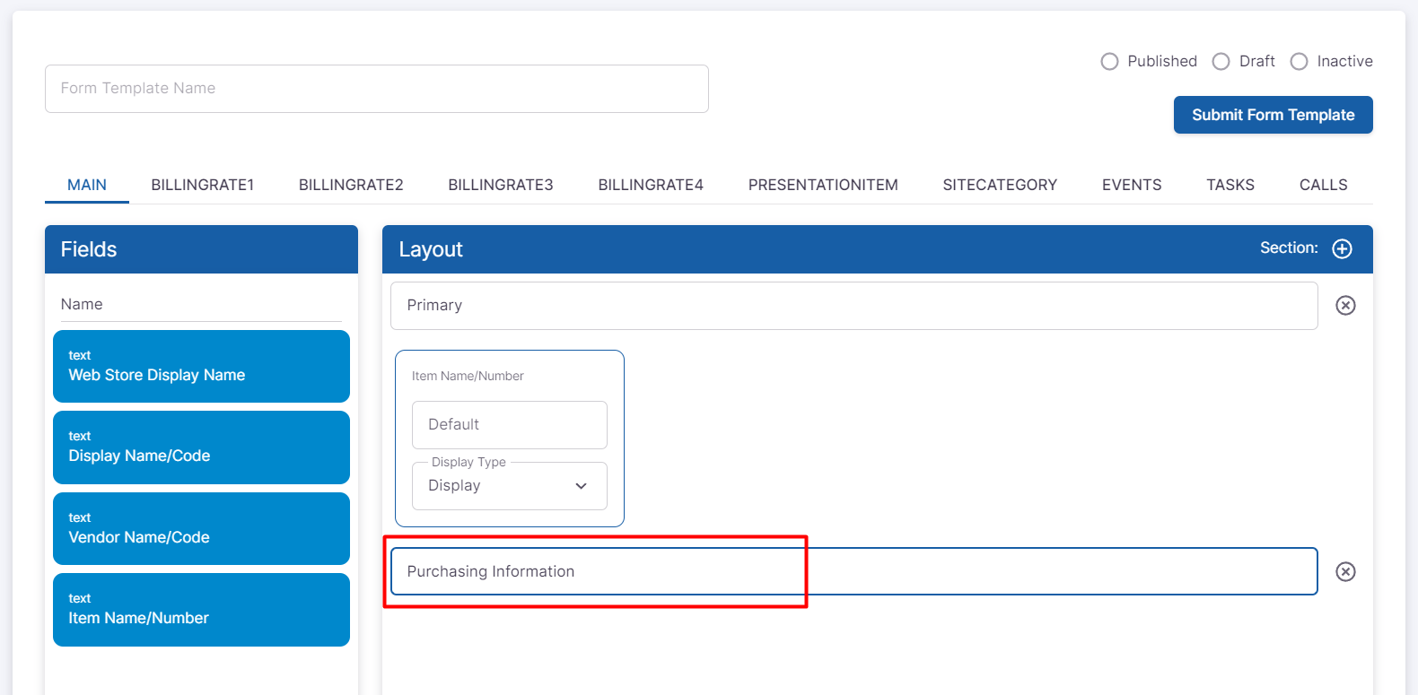
Task: Select the Web Store Display Name field
Action: point(201,367)
